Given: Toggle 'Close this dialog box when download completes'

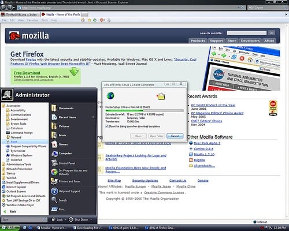Looking at the screenshot, I should (x=107, y=126).
